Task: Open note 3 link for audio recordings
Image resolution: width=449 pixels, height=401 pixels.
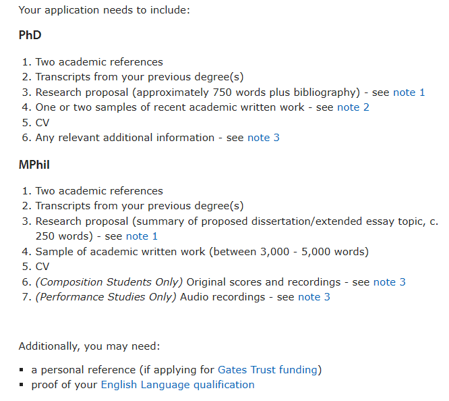Action: click(314, 297)
